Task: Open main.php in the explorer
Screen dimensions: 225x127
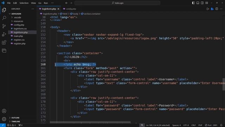Action: tap(18, 36)
